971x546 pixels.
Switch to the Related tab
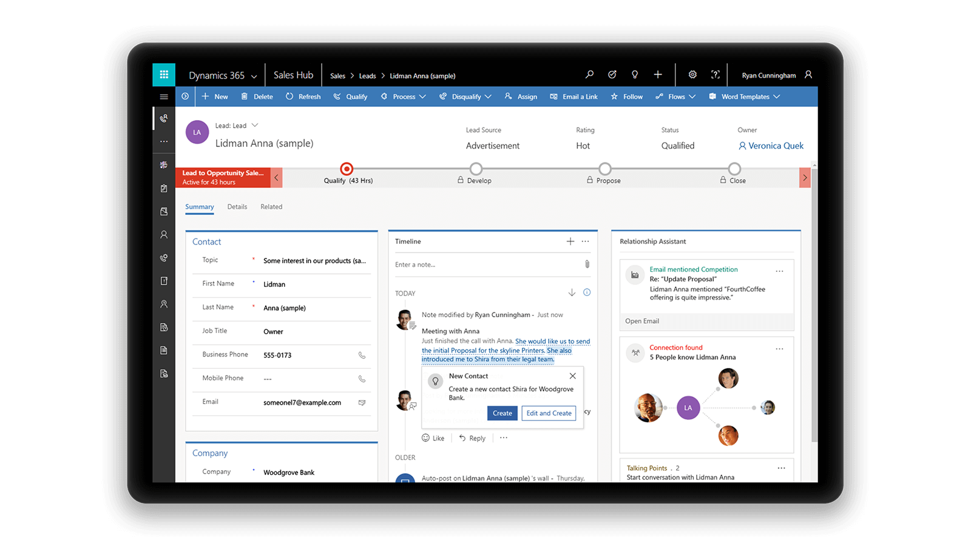[x=271, y=207]
